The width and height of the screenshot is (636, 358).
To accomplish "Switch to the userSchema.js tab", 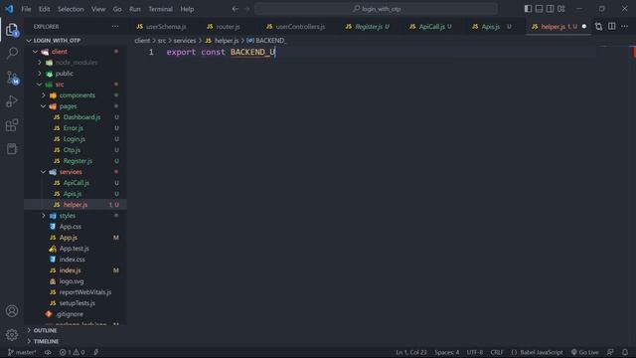I will coord(166,27).
